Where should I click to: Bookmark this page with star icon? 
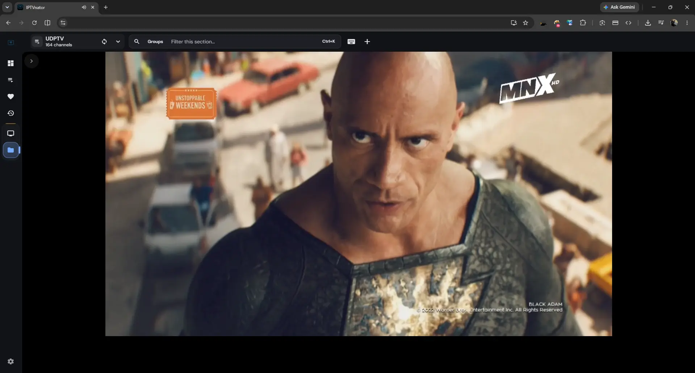(x=526, y=23)
